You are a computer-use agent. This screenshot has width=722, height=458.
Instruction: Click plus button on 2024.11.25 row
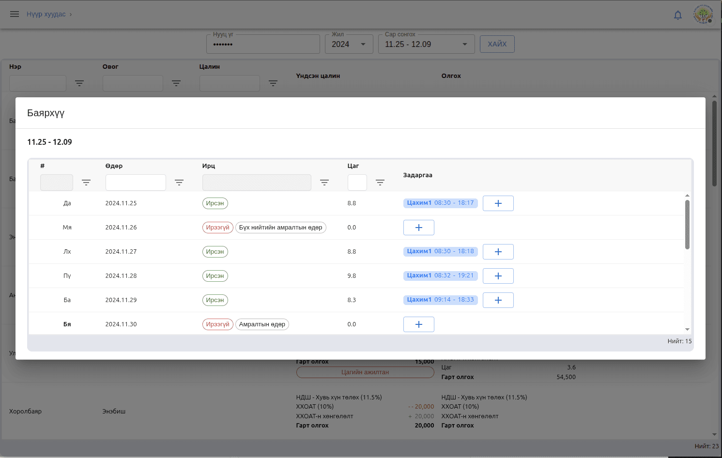[x=498, y=203]
